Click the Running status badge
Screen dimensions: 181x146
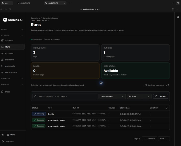[x=39, y=114]
